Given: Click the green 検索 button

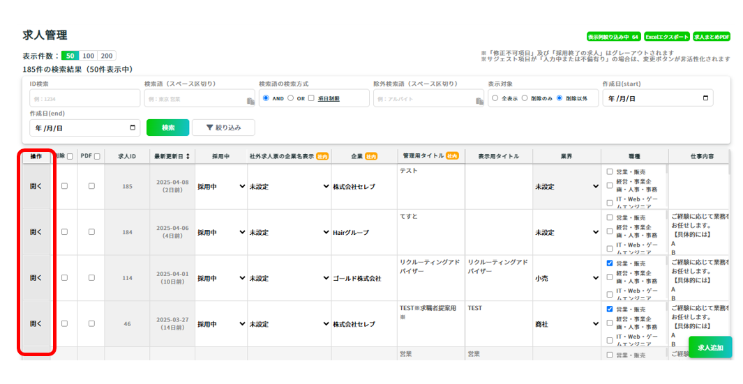Looking at the screenshot, I should coord(167,128).
